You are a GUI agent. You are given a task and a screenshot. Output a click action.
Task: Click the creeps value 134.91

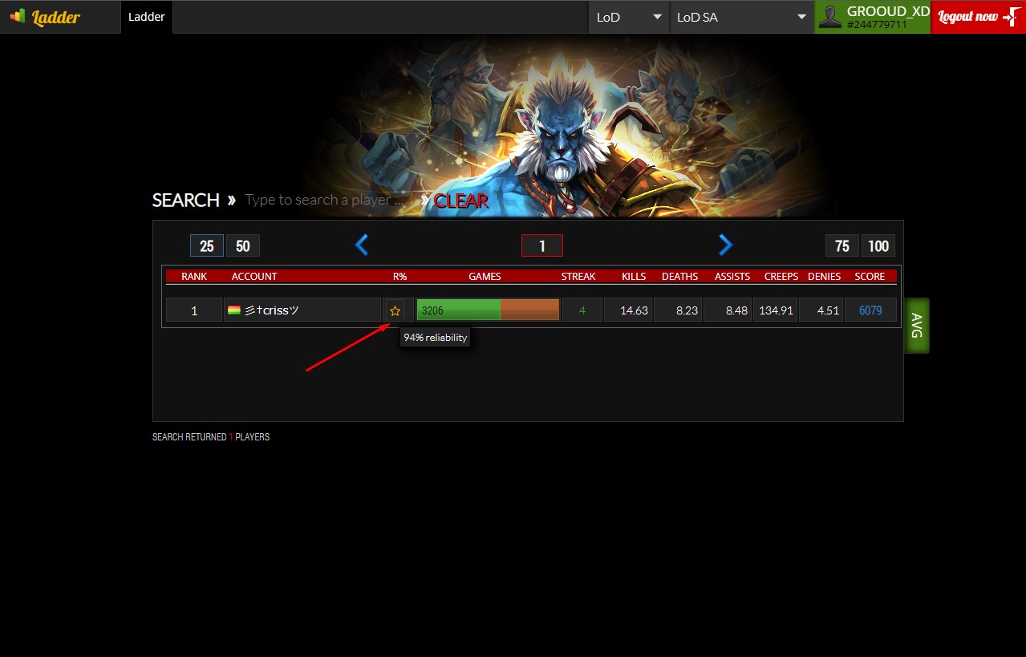(x=775, y=310)
